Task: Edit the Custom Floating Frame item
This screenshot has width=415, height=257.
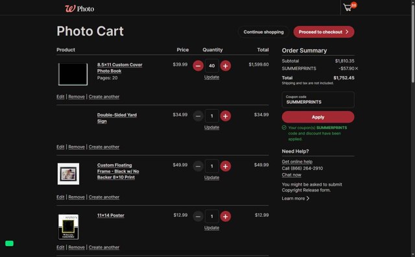Action: pyautogui.click(x=60, y=197)
